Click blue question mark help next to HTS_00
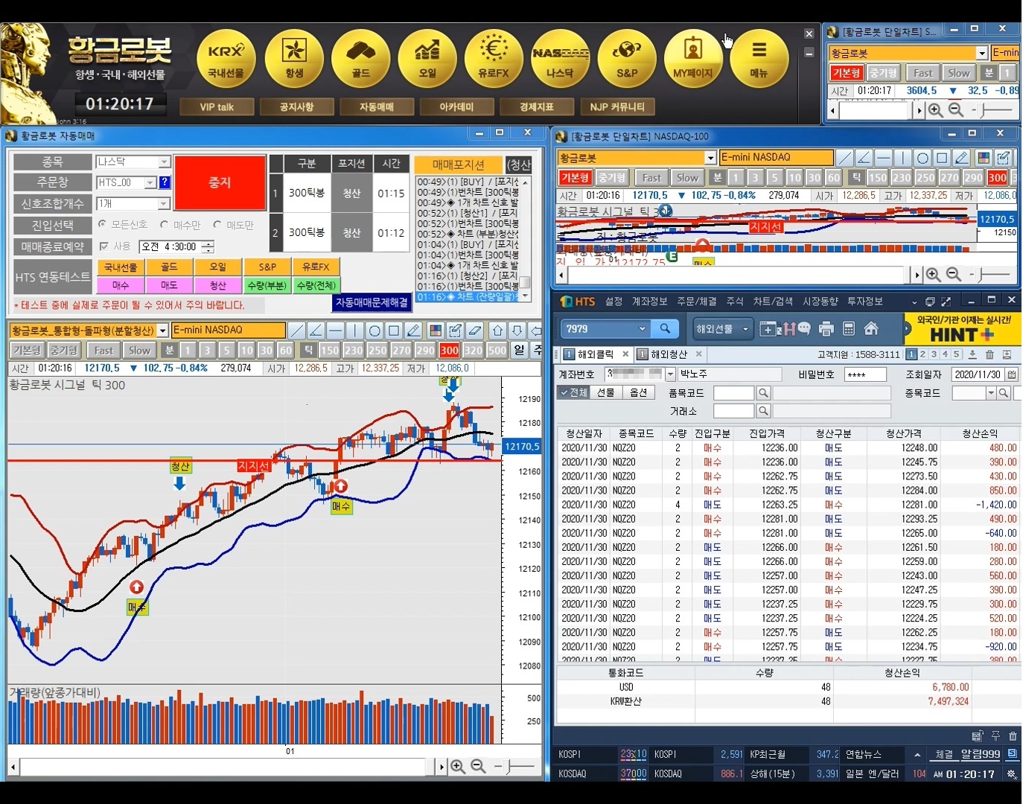 (165, 182)
